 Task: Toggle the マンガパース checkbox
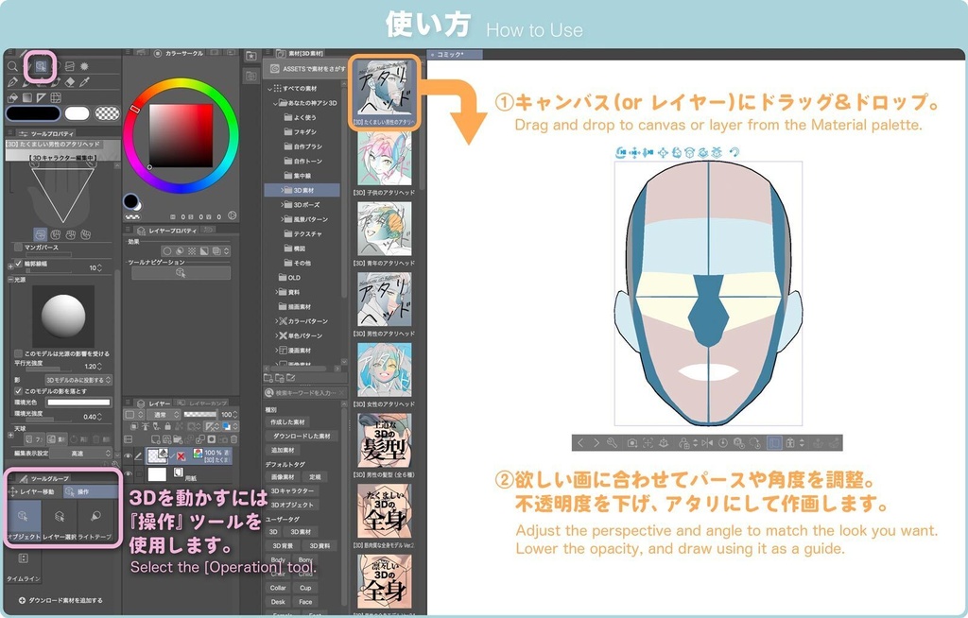click(x=18, y=247)
